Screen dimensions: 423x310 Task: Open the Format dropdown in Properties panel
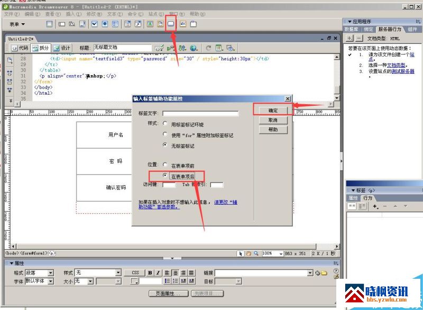pyautogui.click(x=40, y=273)
